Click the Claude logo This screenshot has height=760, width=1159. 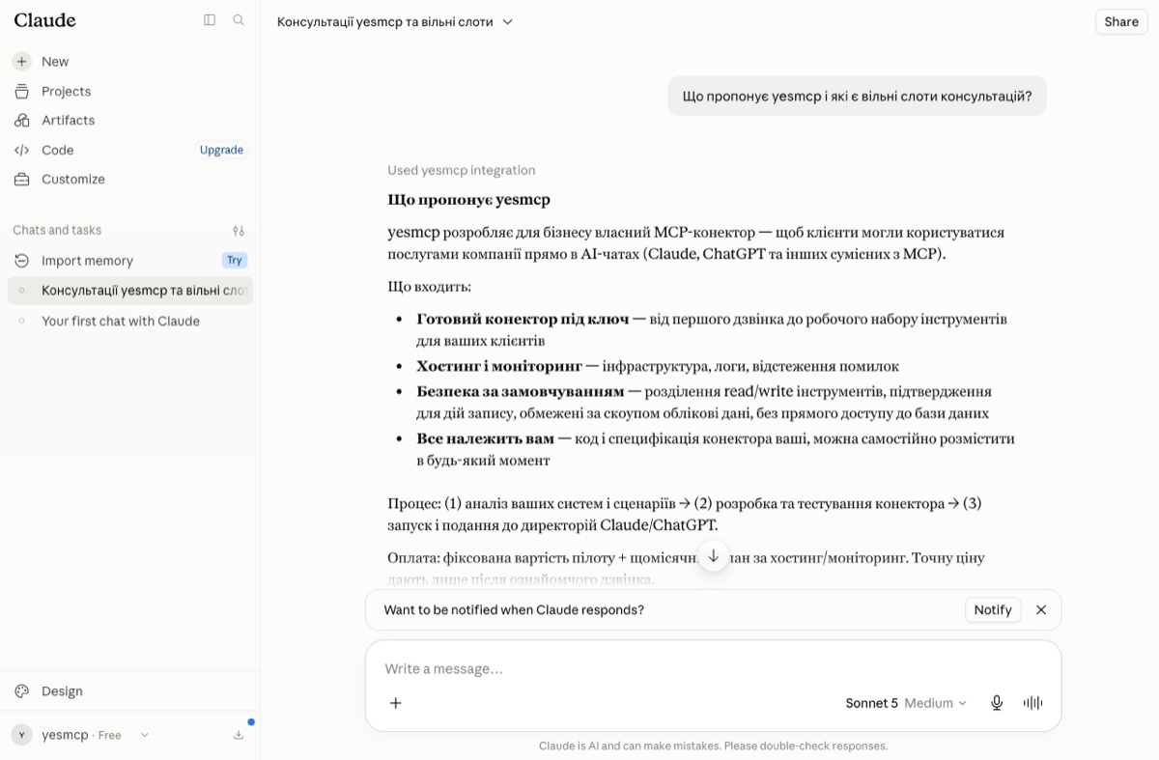click(44, 20)
